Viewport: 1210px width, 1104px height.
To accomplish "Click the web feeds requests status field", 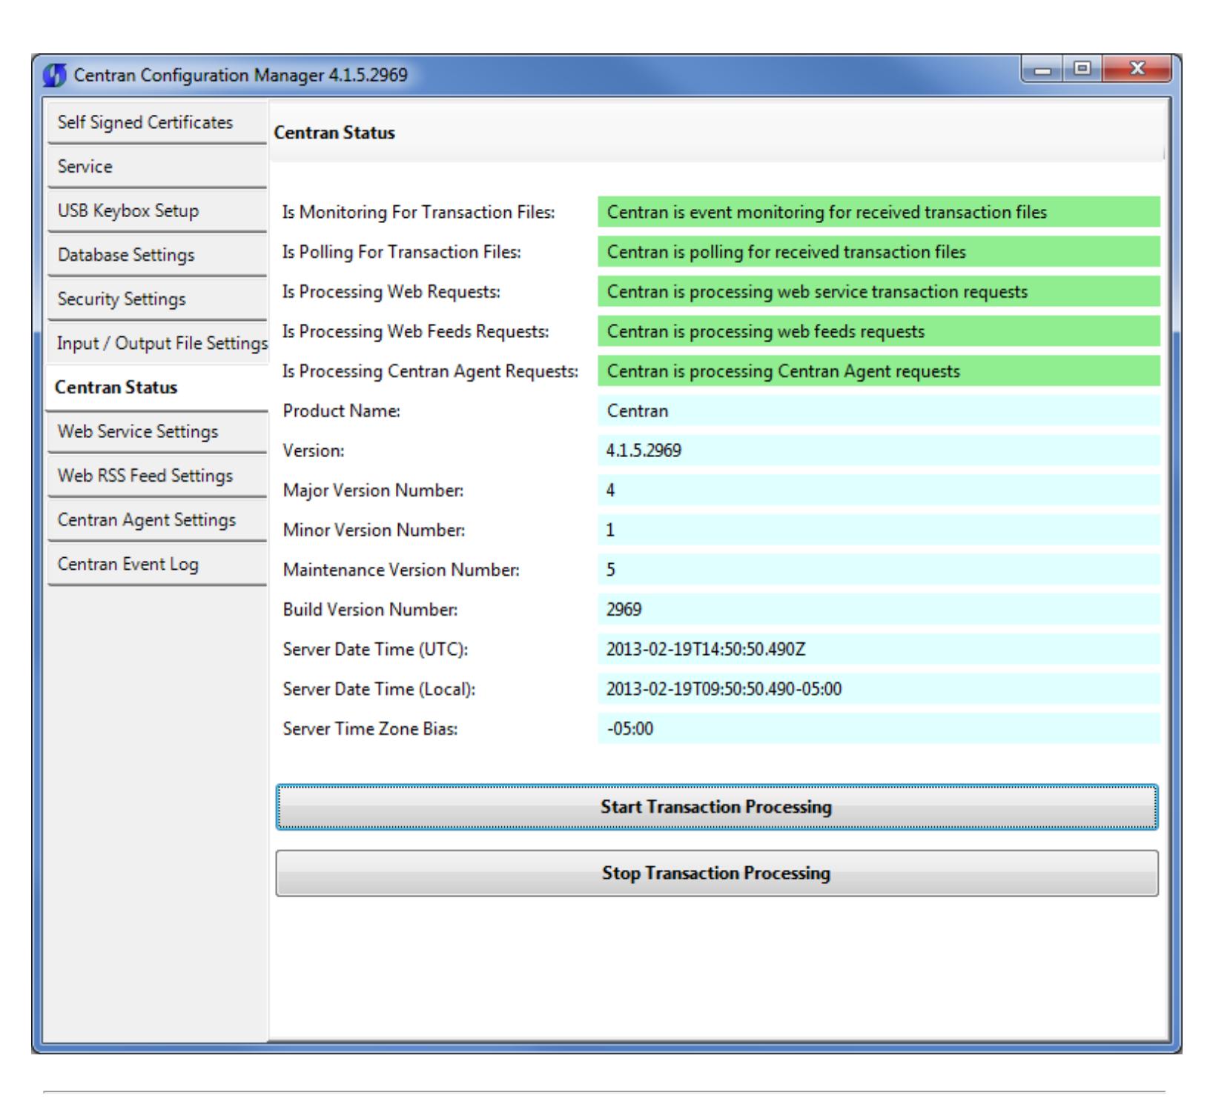I will pos(879,331).
